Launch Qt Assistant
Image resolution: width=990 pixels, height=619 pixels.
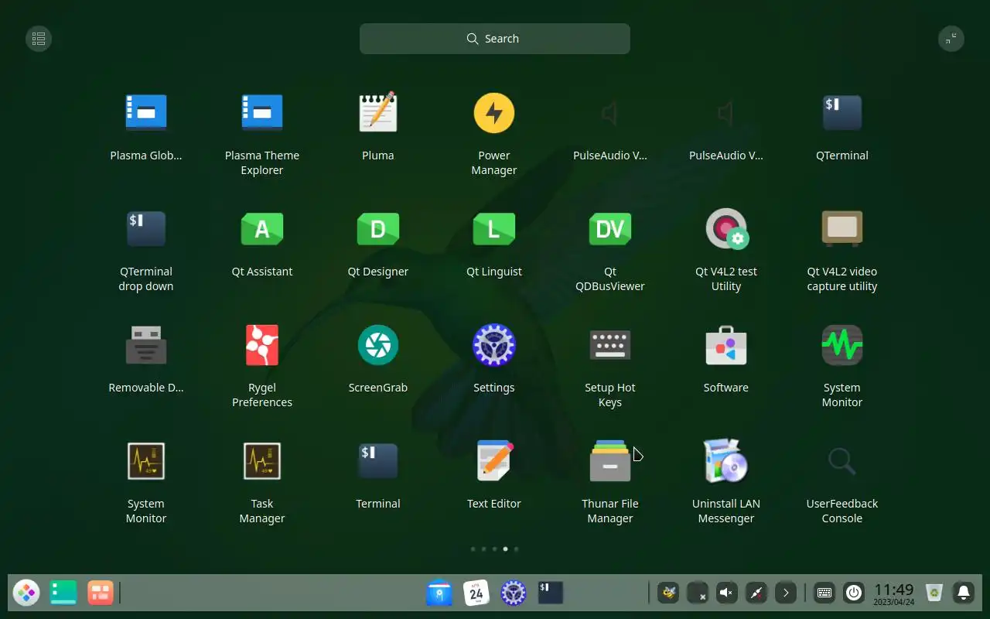pos(262,229)
